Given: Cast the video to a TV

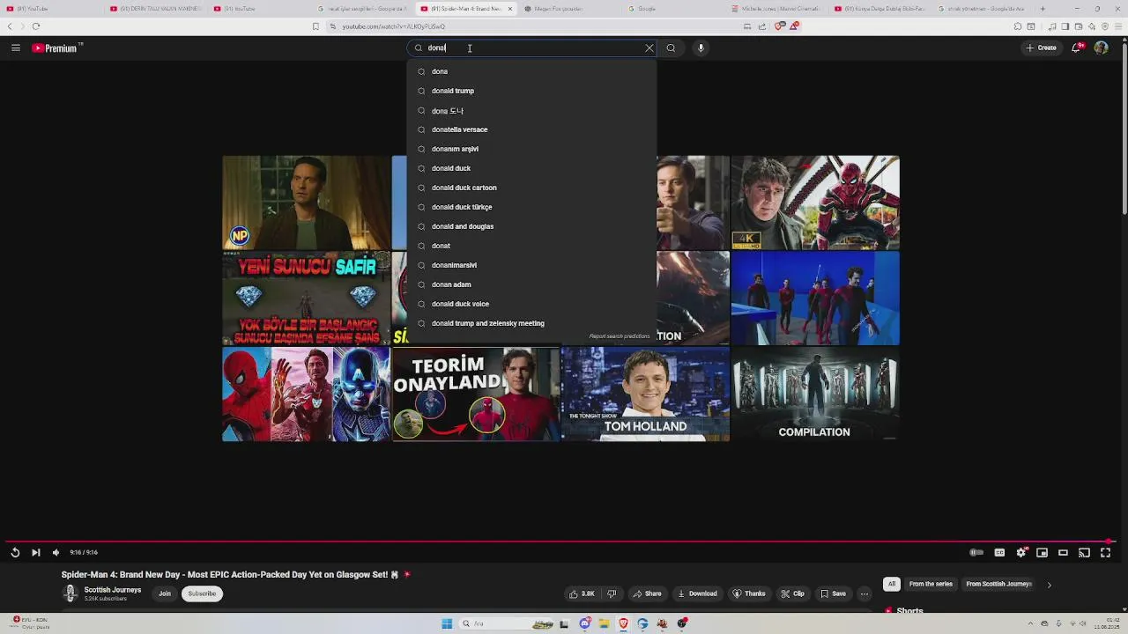Looking at the screenshot, I should [1084, 552].
